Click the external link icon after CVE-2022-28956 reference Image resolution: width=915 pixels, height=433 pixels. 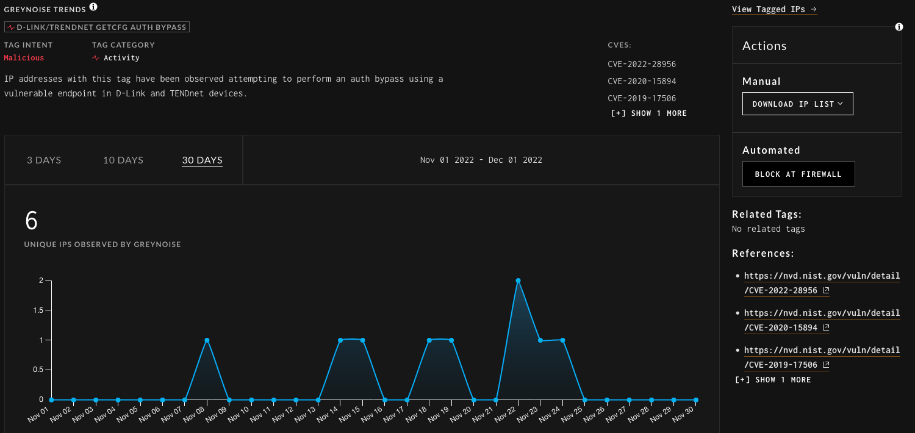tap(826, 290)
